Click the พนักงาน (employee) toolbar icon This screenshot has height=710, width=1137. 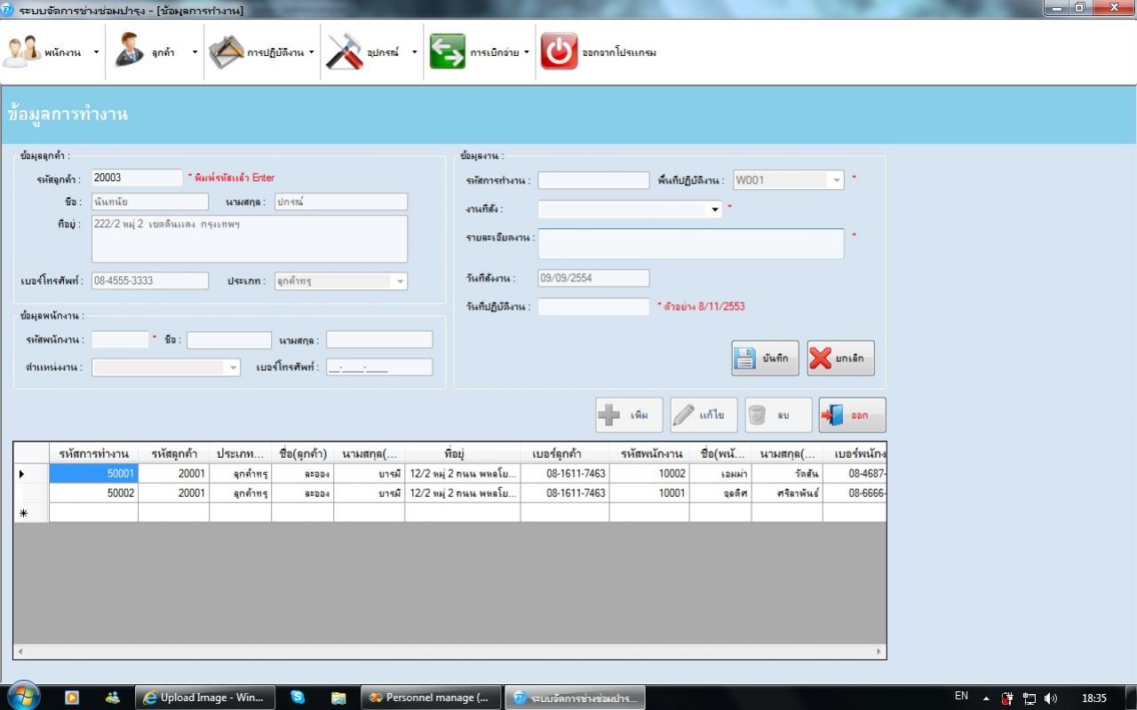click(x=21, y=51)
